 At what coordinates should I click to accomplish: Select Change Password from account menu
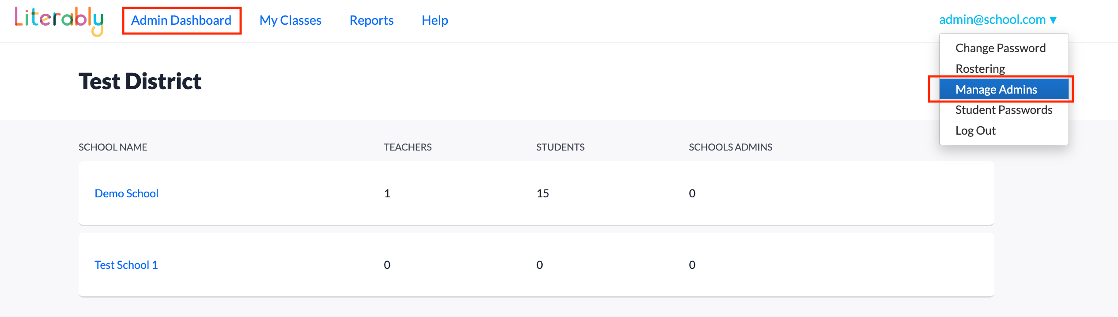point(1000,48)
